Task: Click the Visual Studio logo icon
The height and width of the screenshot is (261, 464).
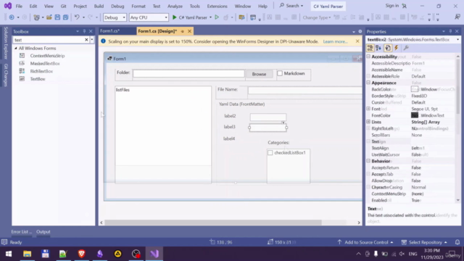Action: [8, 6]
